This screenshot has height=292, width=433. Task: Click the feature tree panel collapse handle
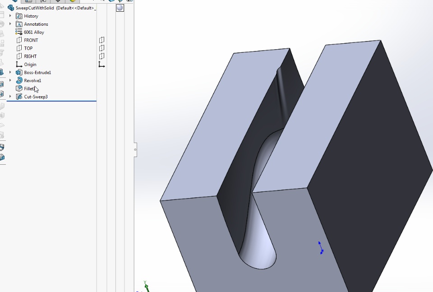pyautogui.click(x=135, y=150)
